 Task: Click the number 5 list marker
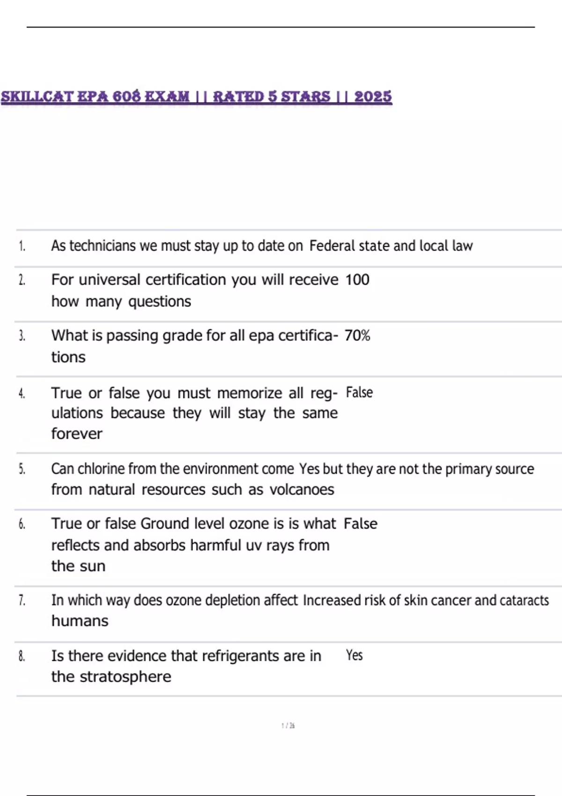pyautogui.click(x=22, y=469)
